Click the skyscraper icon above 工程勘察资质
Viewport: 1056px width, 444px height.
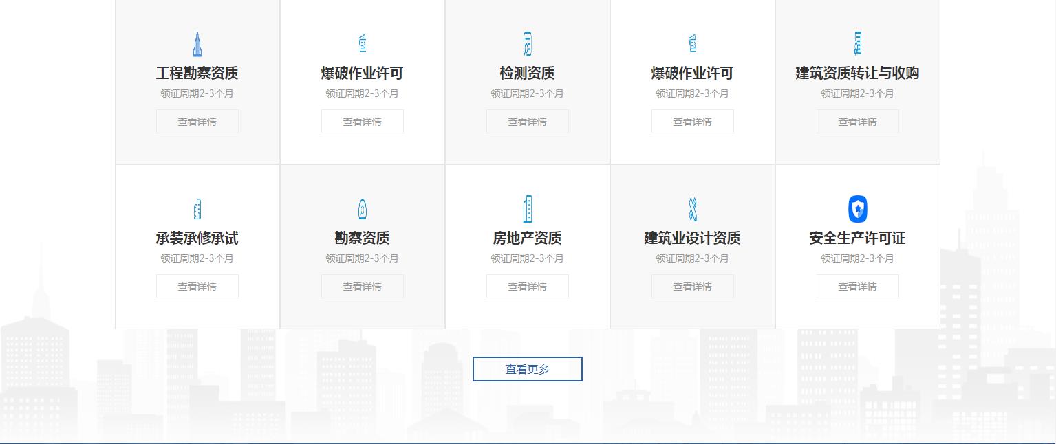click(197, 44)
